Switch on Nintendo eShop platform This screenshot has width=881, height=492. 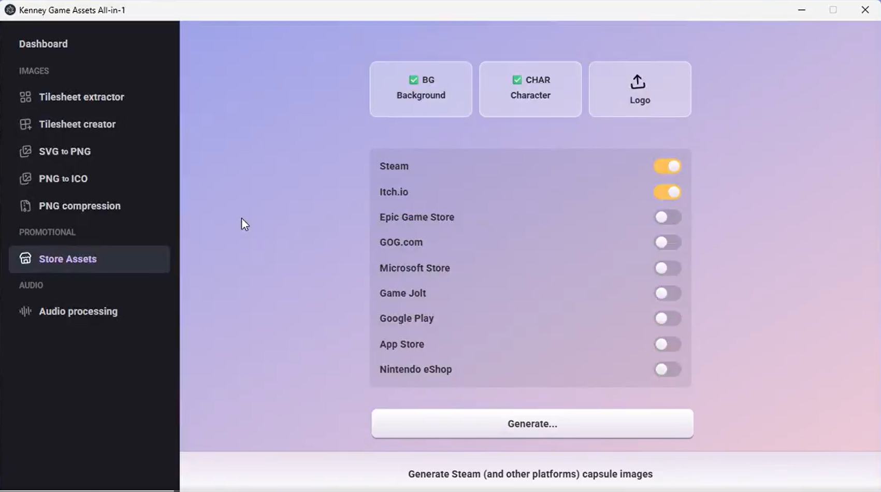pos(667,369)
